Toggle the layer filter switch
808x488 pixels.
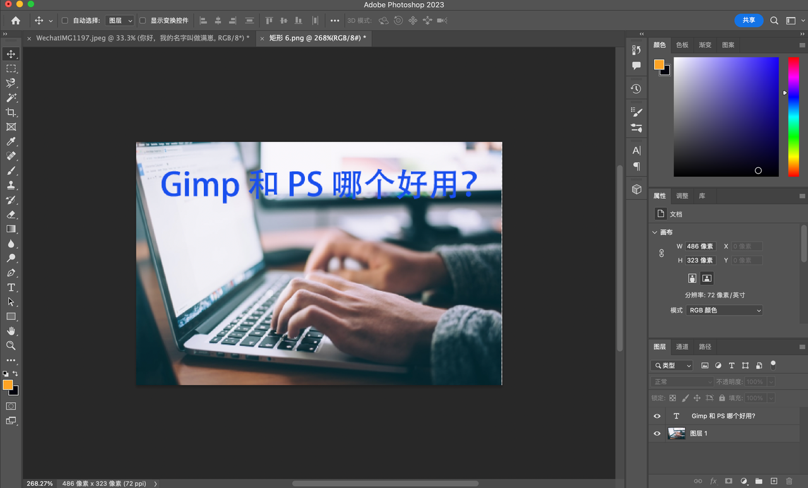(x=773, y=365)
